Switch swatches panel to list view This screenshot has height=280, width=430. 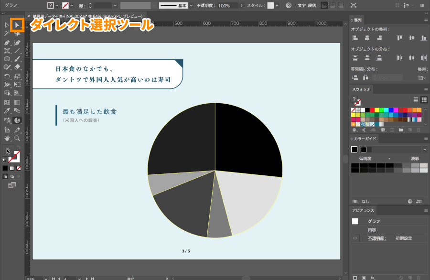tap(416, 100)
